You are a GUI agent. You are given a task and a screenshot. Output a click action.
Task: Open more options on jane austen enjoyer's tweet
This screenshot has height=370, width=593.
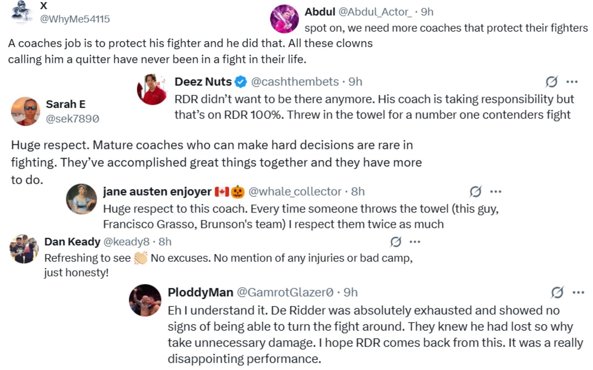[x=496, y=191]
